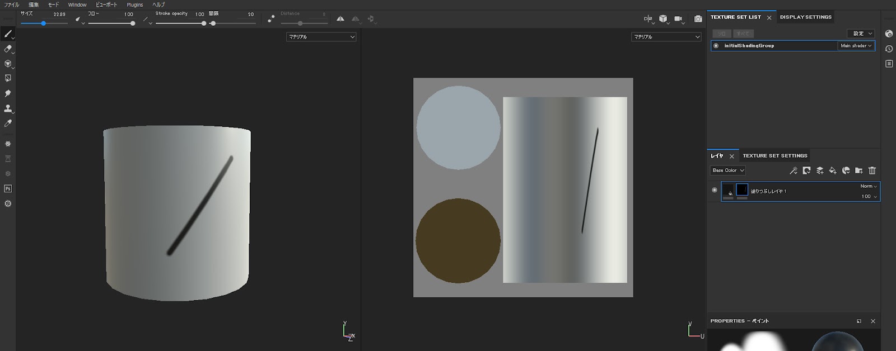896x351 pixels.
Task: Open the Main shader dropdown
Action: click(x=856, y=46)
